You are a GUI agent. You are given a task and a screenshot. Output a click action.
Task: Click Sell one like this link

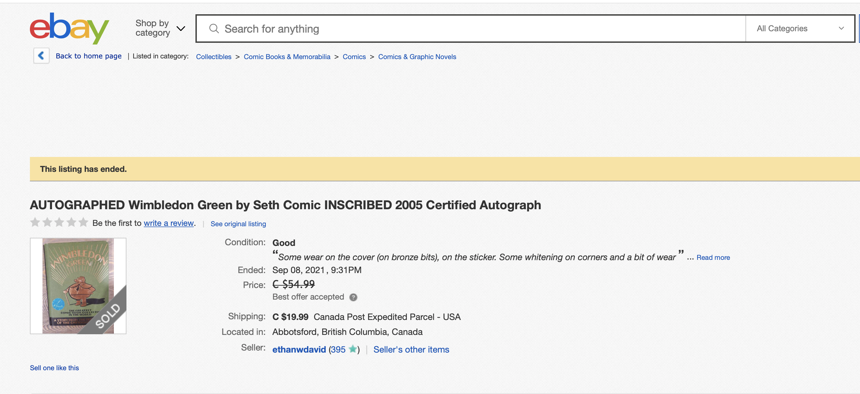(54, 368)
